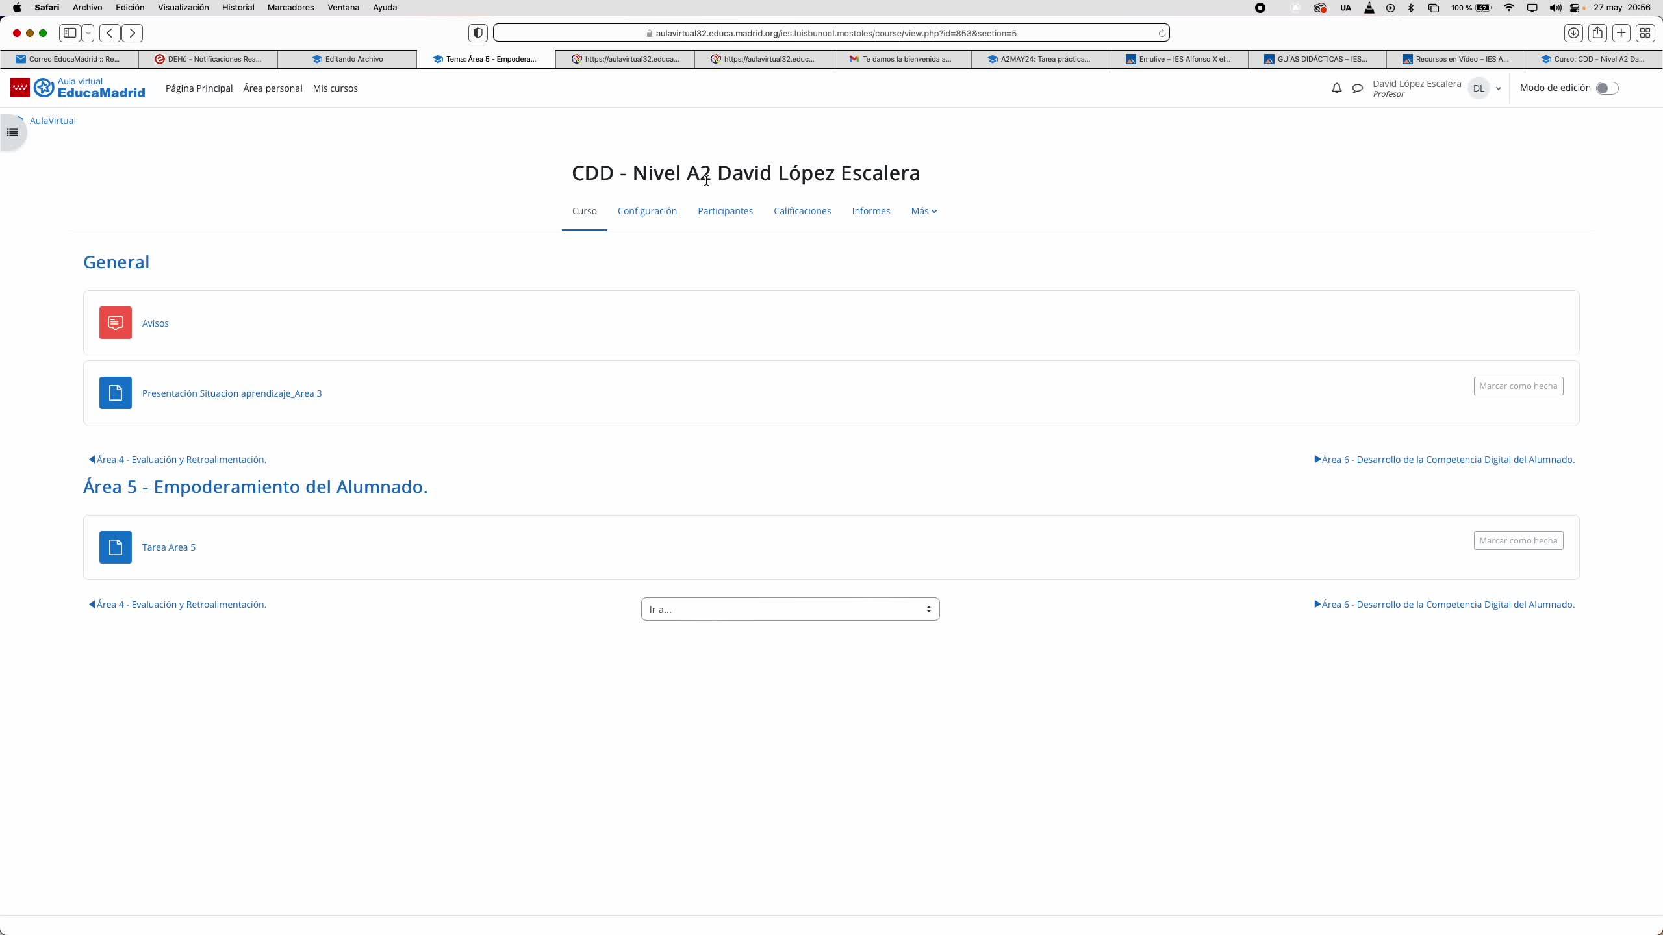Open the course index drawer icon
The width and height of the screenshot is (1663, 935).
click(12, 132)
